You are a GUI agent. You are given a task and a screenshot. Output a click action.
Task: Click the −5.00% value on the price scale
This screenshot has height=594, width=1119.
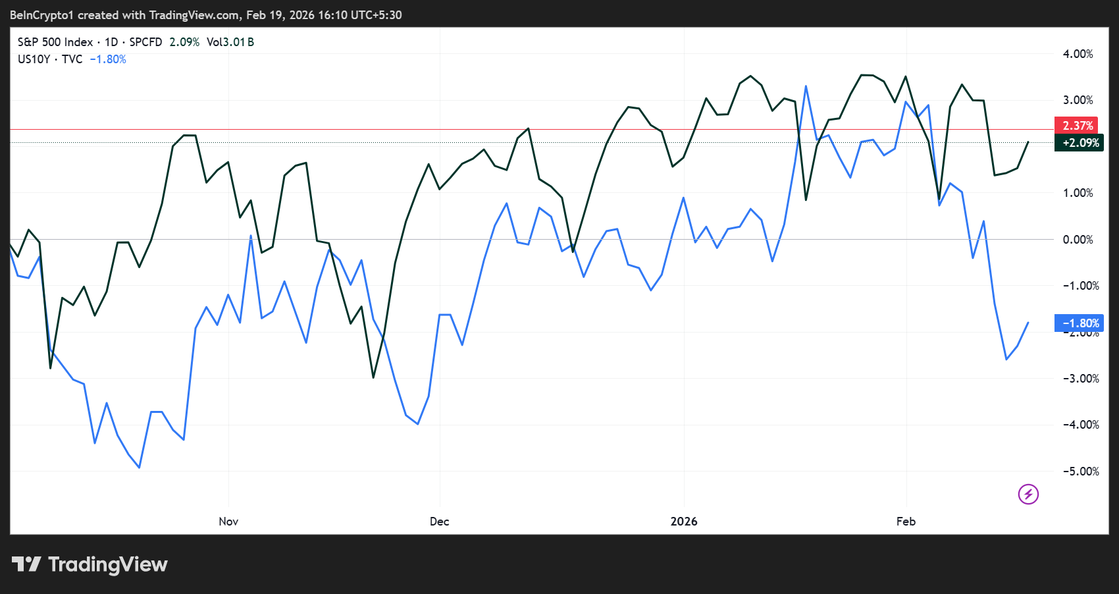1080,472
